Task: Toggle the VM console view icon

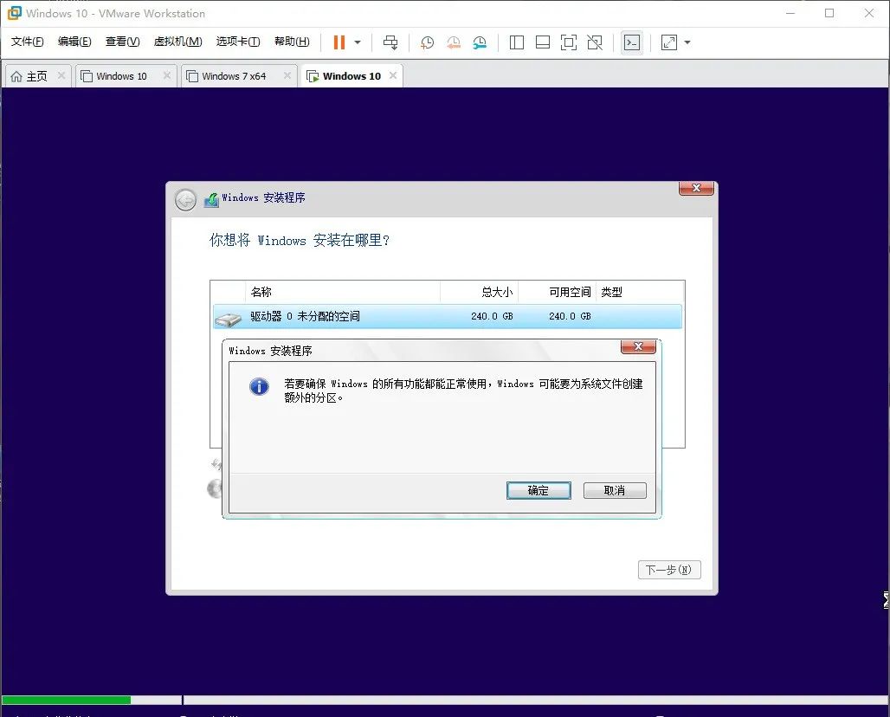Action: 632,42
